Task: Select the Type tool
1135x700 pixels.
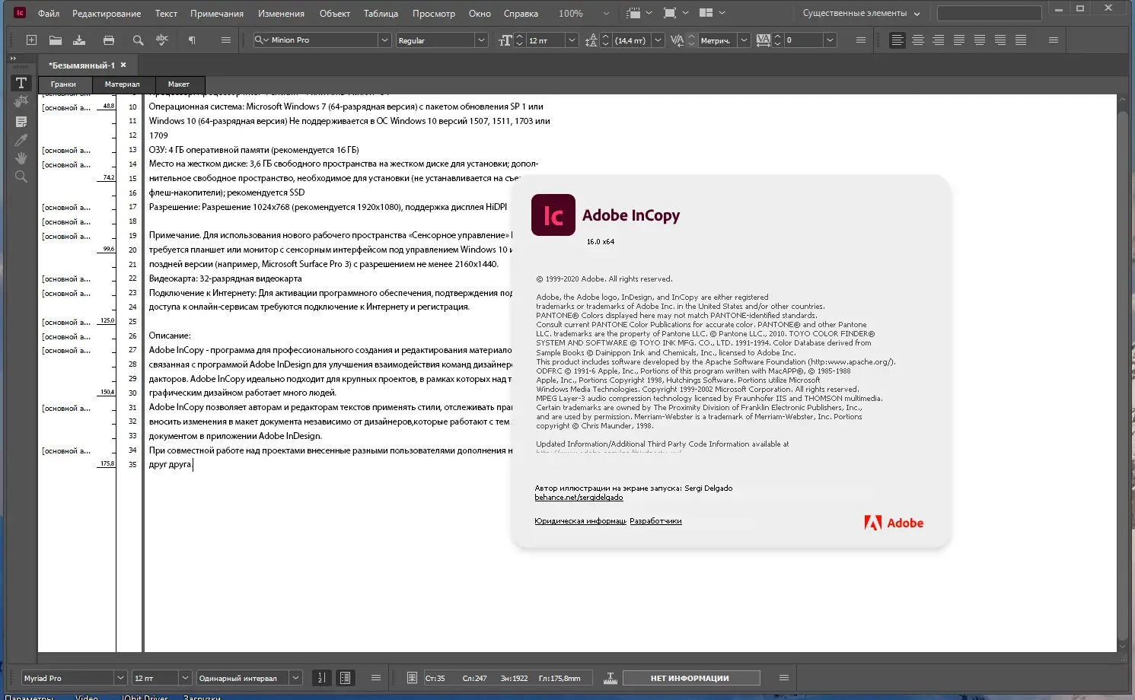Action: [x=21, y=83]
